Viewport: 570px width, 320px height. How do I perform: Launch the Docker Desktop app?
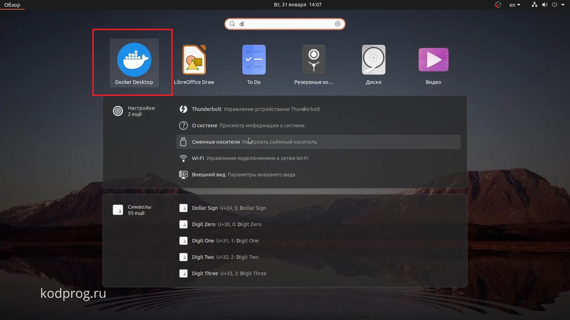[134, 63]
